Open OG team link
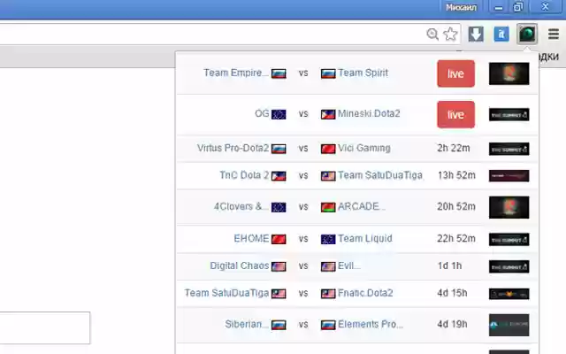This screenshot has width=566, height=354. [x=262, y=113]
